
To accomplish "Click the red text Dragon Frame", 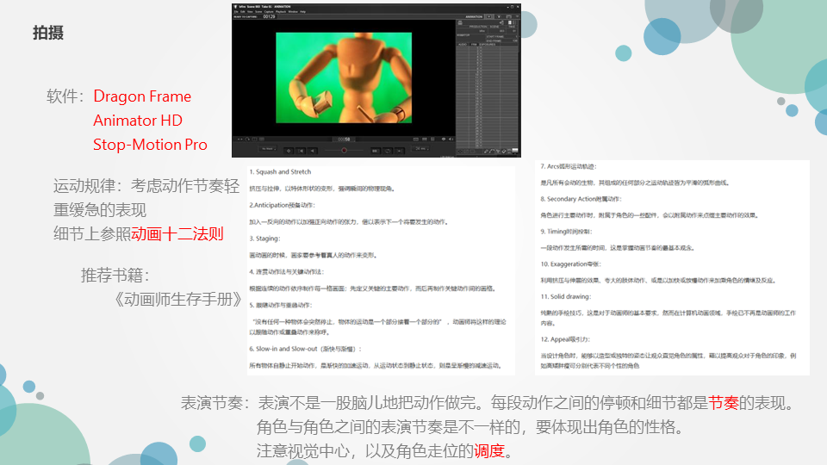I will point(142,96).
